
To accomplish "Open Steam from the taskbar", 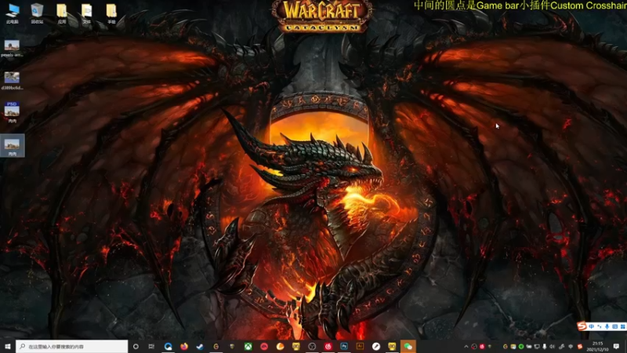I will [200, 347].
